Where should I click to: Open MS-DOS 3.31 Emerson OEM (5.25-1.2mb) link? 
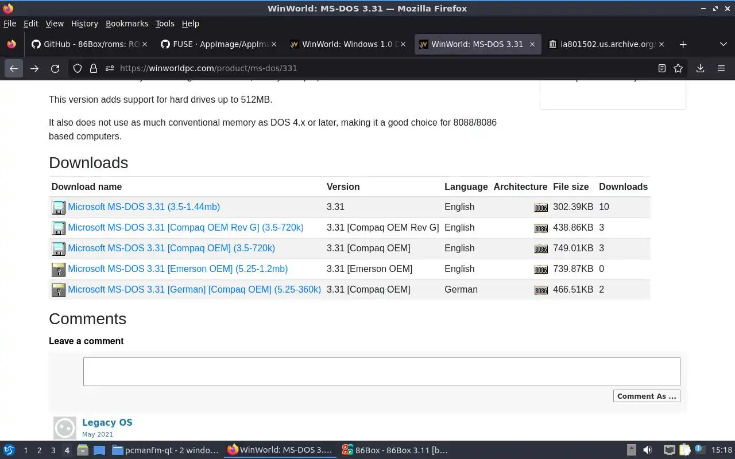click(177, 269)
